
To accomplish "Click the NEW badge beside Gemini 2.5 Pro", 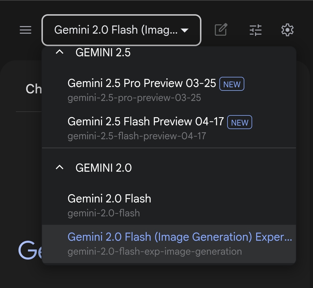I will [232, 84].
